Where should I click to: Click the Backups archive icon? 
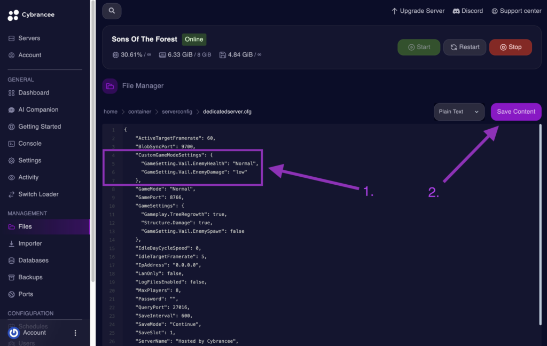[12, 277]
